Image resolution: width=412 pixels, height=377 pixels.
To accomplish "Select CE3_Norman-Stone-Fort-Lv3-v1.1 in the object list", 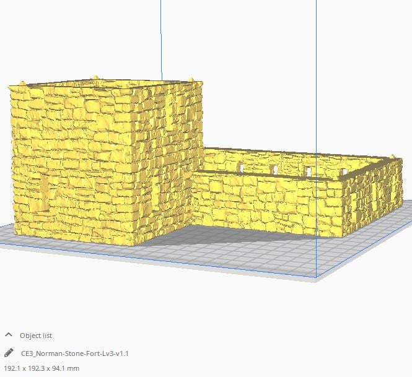I will pyautogui.click(x=74, y=353).
